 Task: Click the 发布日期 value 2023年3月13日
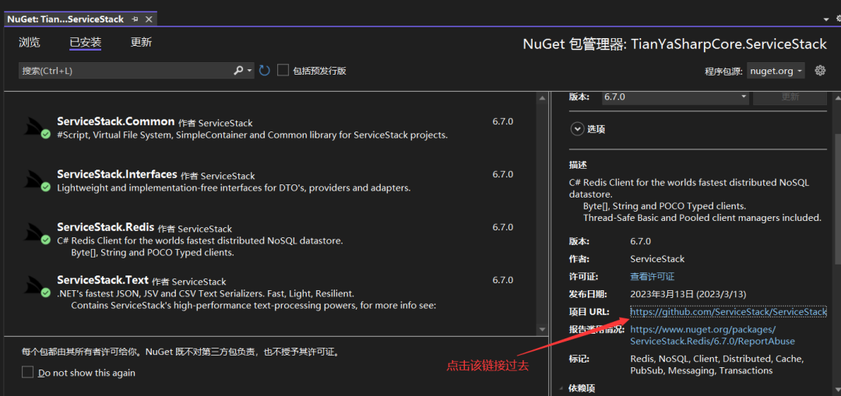tap(688, 294)
